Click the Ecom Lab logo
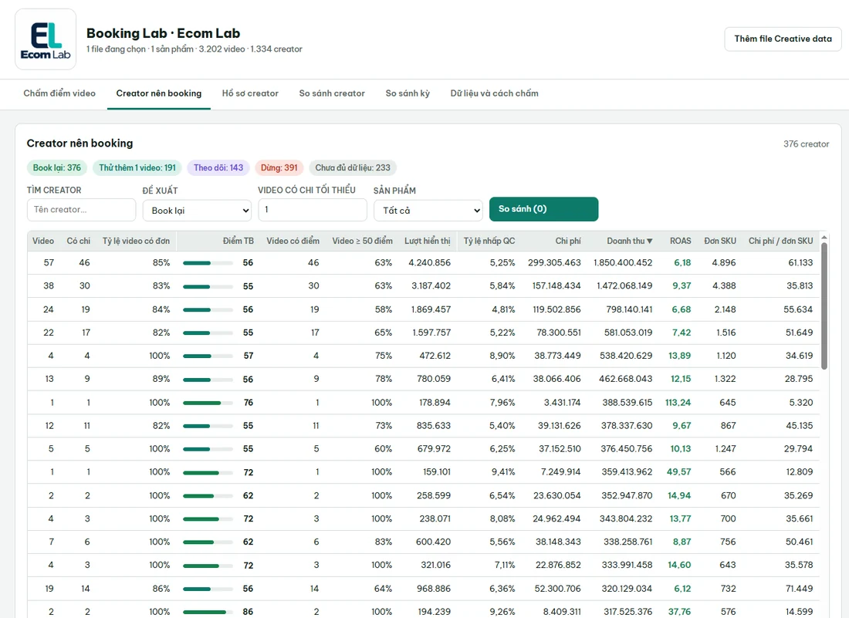Screen dimensions: 849x618 (46, 39)
